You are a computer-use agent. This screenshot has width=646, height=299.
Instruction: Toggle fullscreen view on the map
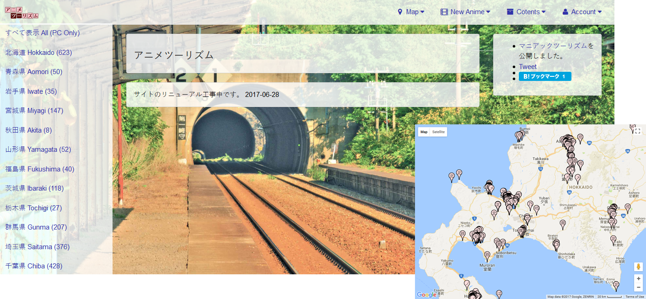tap(638, 131)
